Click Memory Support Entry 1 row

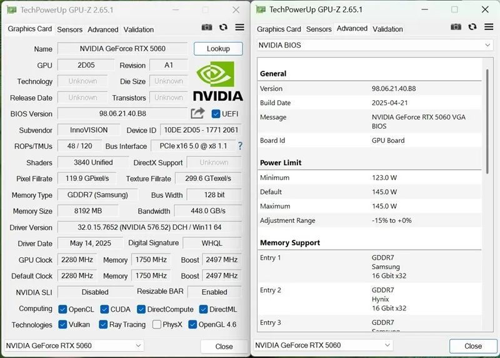click(x=369, y=267)
